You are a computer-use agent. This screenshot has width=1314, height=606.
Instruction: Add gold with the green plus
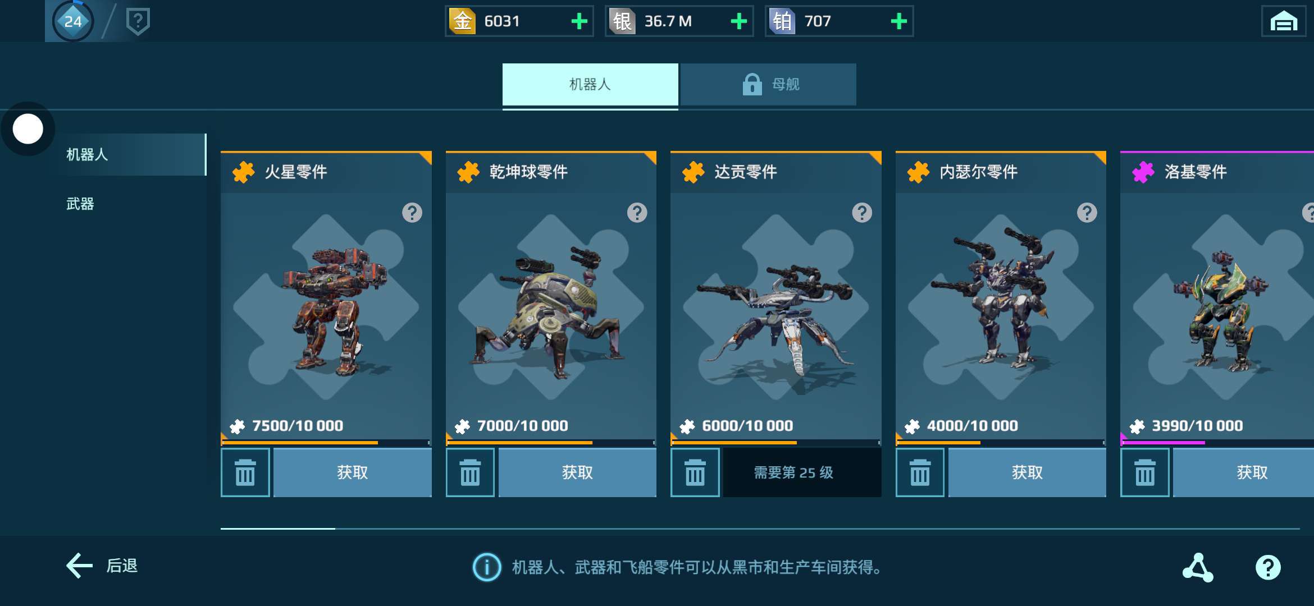(579, 21)
